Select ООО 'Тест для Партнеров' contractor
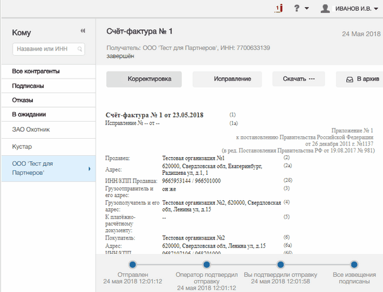The width and height of the screenshot is (383, 292). tap(48, 168)
